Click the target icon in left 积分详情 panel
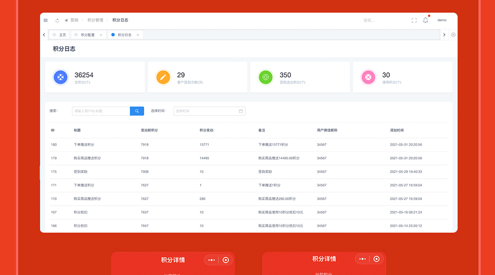Screen dimensions: 495x275 (226, 260)
